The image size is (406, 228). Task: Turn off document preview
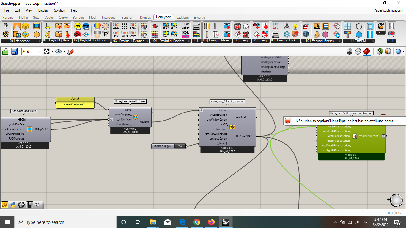[x=350, y=52]
